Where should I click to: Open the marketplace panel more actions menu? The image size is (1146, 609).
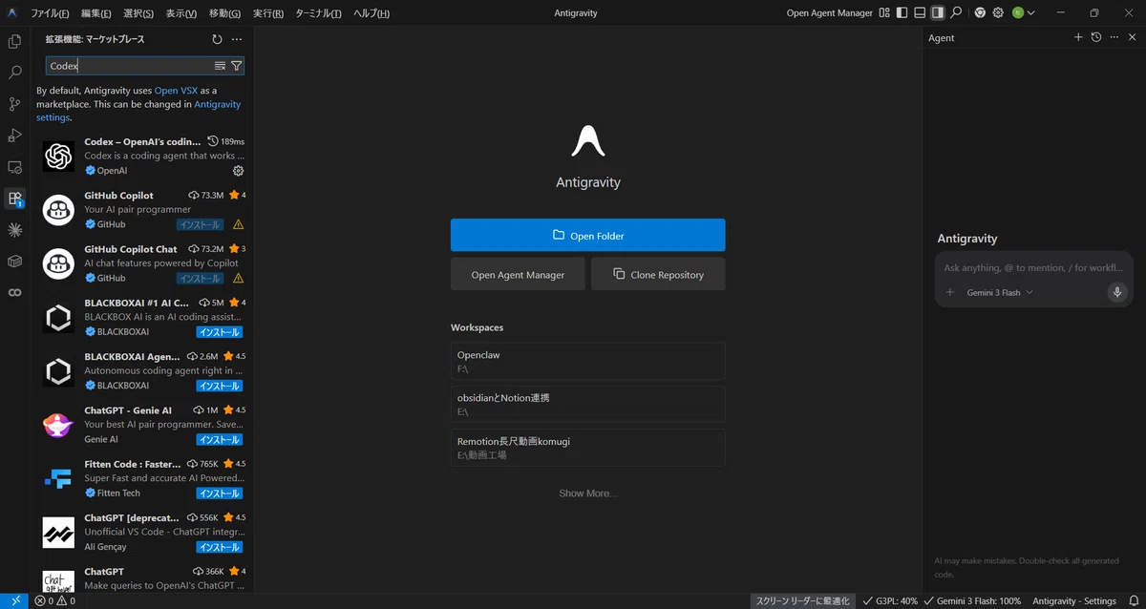(x=237, y=39)
